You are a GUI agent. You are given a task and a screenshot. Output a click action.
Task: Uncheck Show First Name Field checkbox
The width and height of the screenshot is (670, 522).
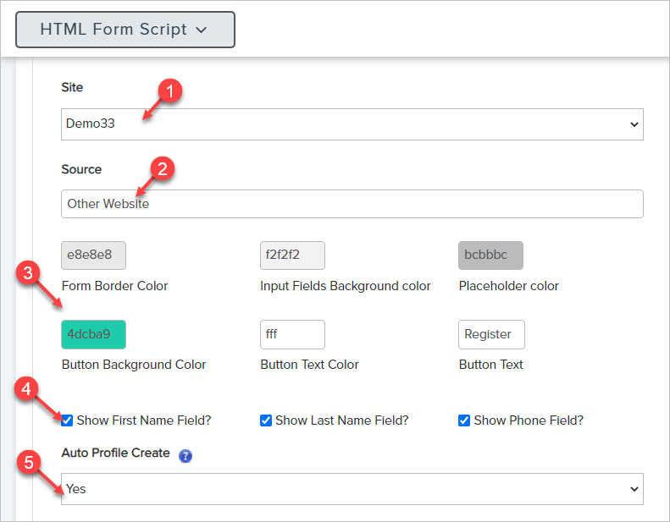[67, 420]
